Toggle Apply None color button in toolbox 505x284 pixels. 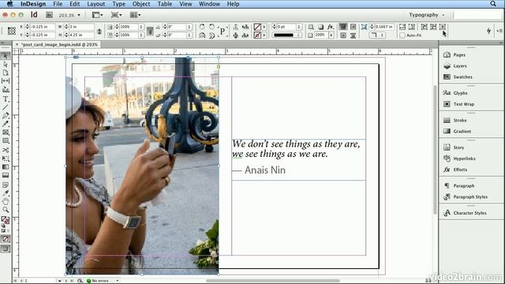pos(6,239)
